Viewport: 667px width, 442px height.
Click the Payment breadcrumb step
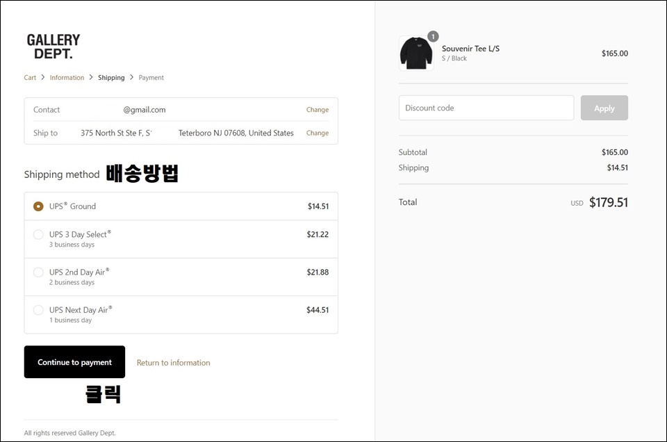coord(151,77)
